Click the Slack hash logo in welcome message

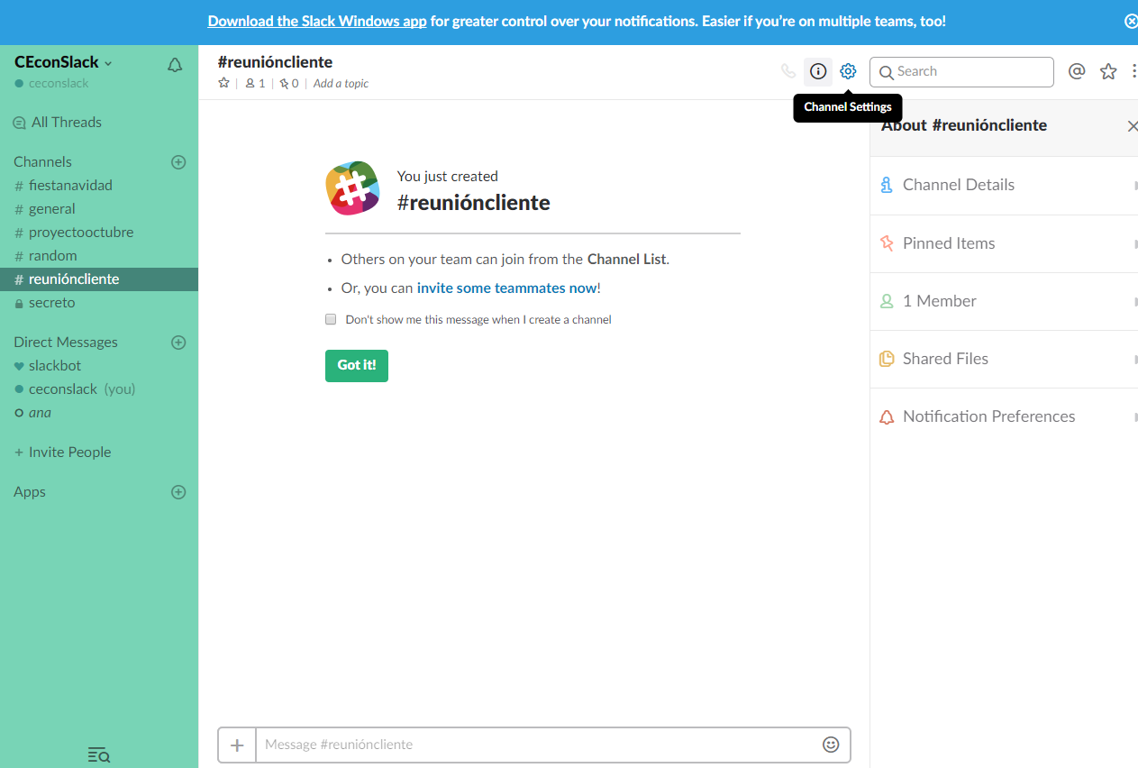352,188
